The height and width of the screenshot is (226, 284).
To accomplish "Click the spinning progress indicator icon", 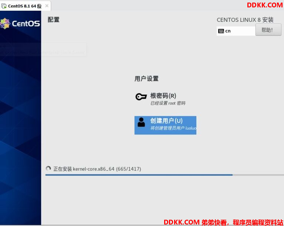I will click(x=48, y=168).
